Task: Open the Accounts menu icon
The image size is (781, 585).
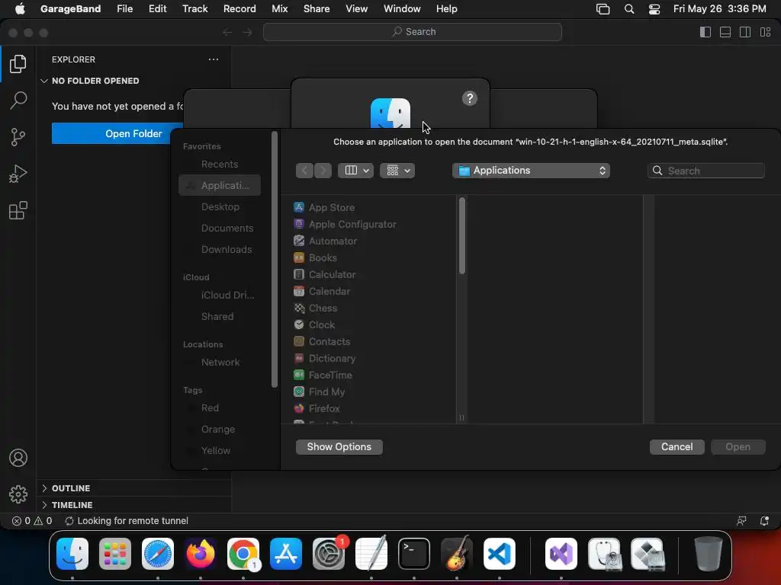Action: tap(18, 458)
